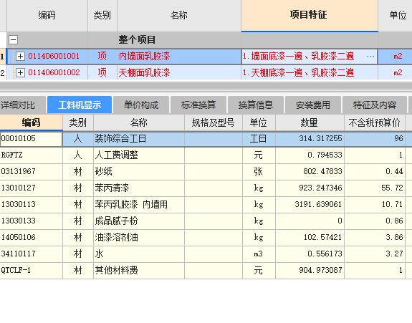
Task: Select the RGFTZ code cell
Action: [x=31, y=155]
